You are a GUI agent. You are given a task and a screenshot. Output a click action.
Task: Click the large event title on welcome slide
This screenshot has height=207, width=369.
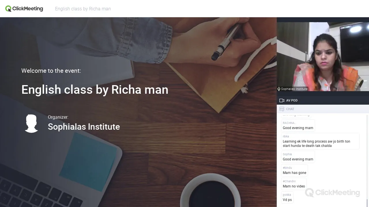[95, 90]
